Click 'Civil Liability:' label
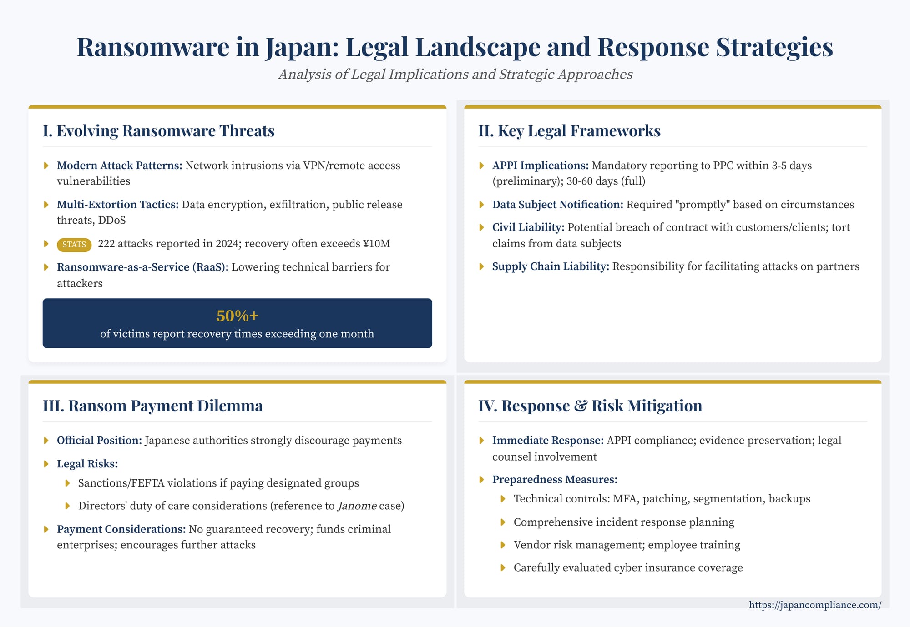This screenshot has height=627, width=910. point(528,227)
